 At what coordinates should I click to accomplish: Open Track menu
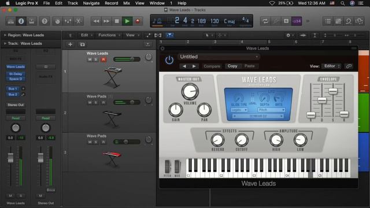73,3
